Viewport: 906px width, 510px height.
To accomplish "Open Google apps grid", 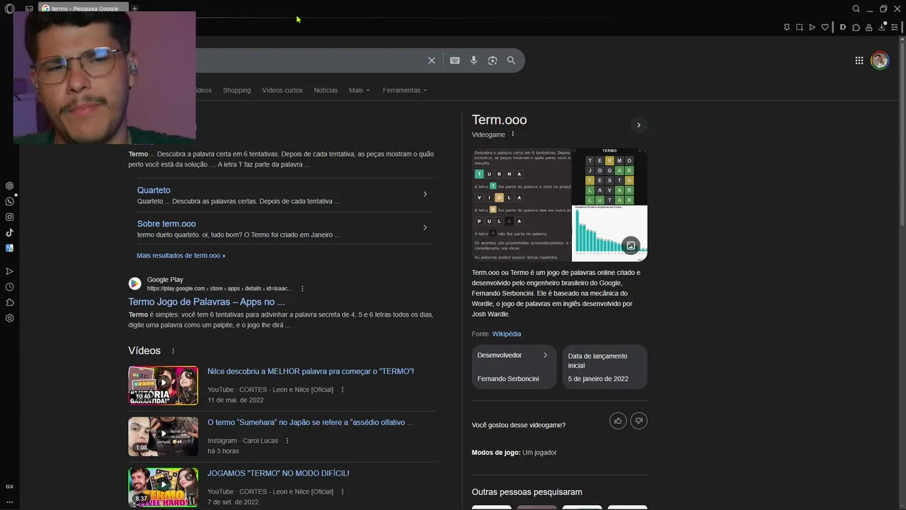I will click(859, 60).
